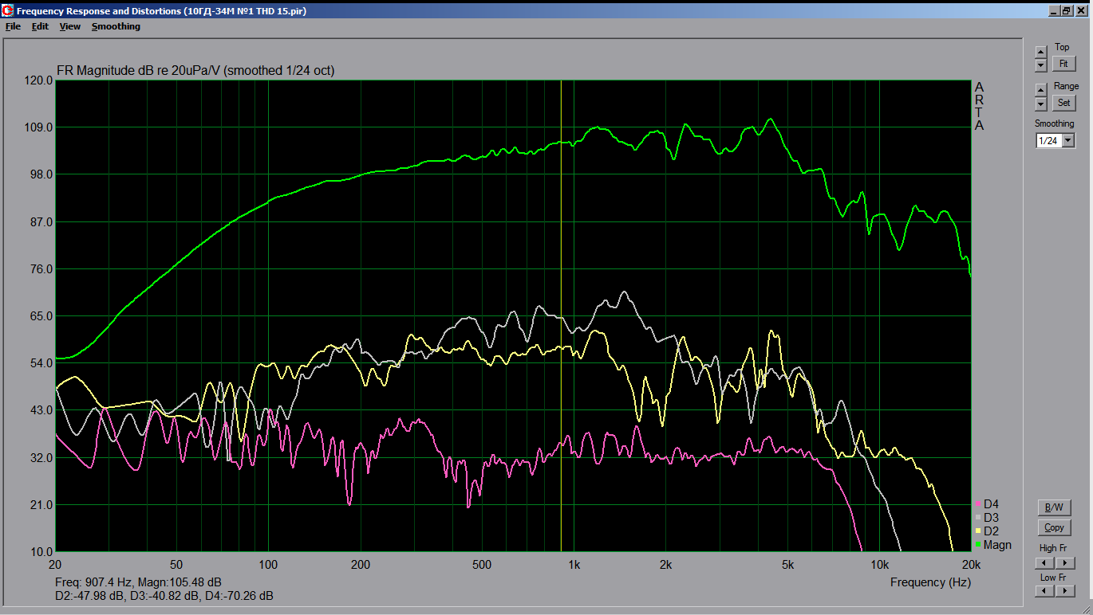Click the 'Low Fr' label
The width and height of the screenshot is (1093, 615).
coord(1053,577)
